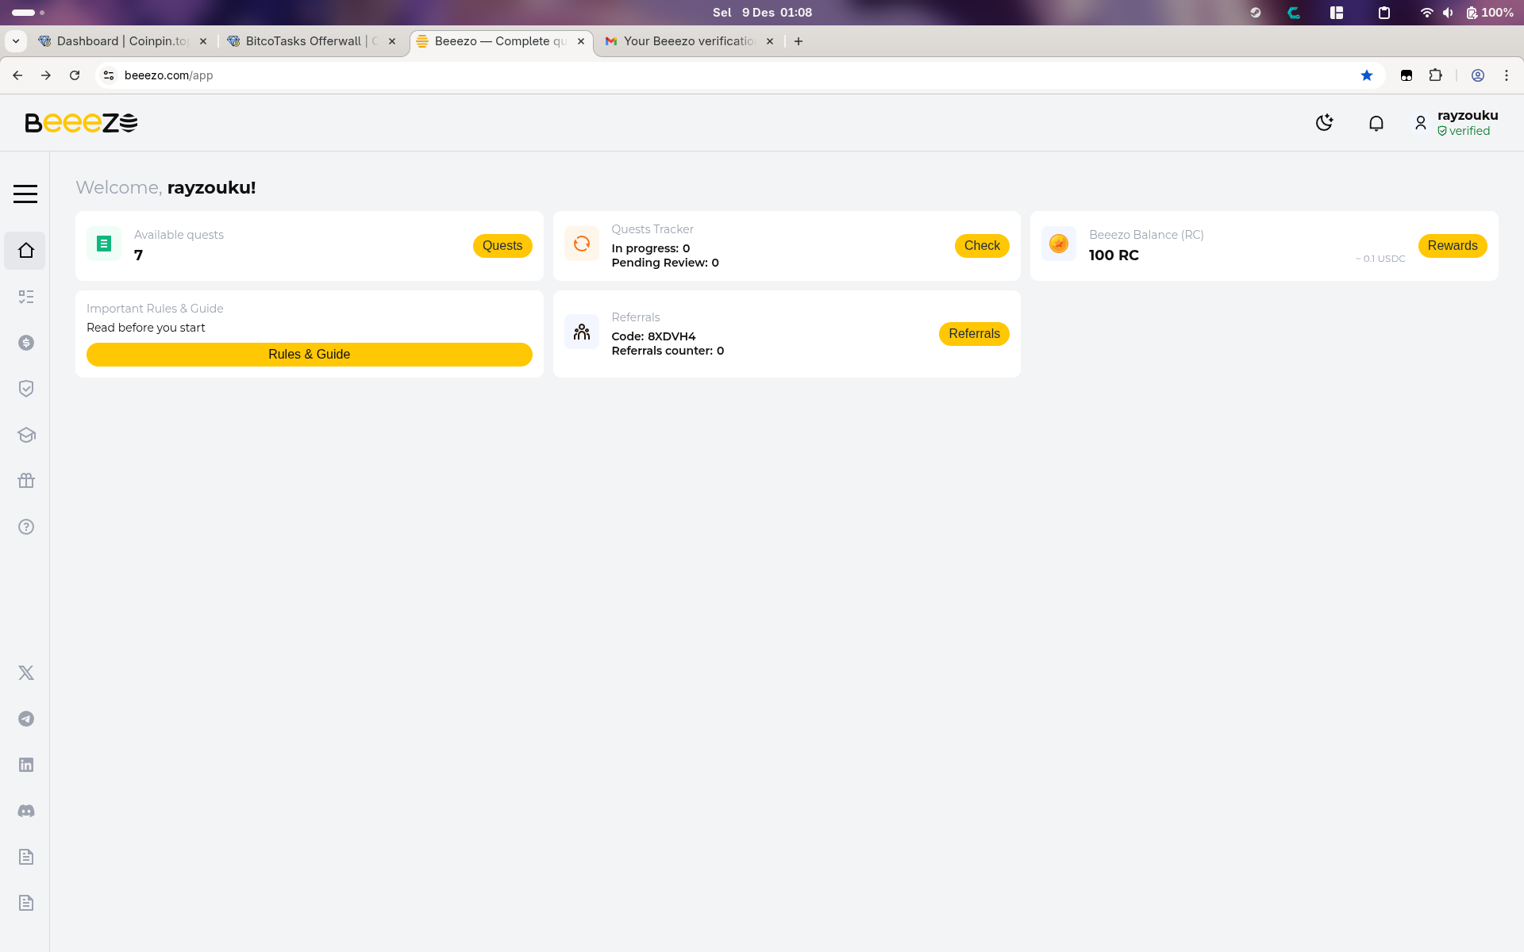Open document icon just below Discord icon
1524x952 pixels.
(x=26, y=857)
